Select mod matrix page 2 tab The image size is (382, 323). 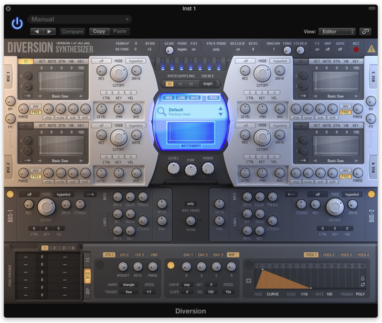tap(54, 248)
